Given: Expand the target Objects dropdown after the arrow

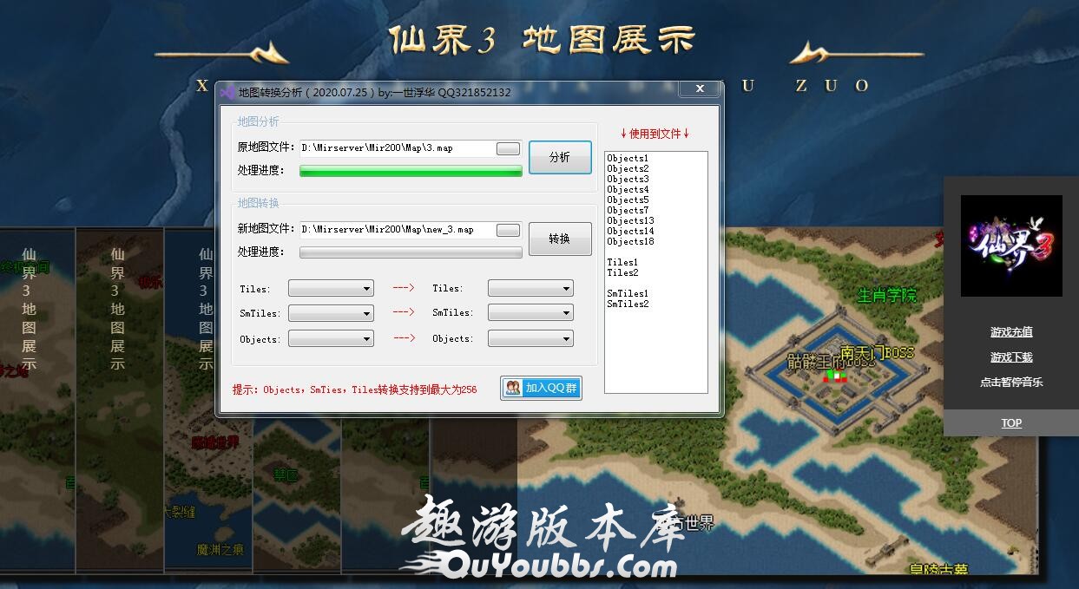Looking at the screenshot, I should [530, 338].
